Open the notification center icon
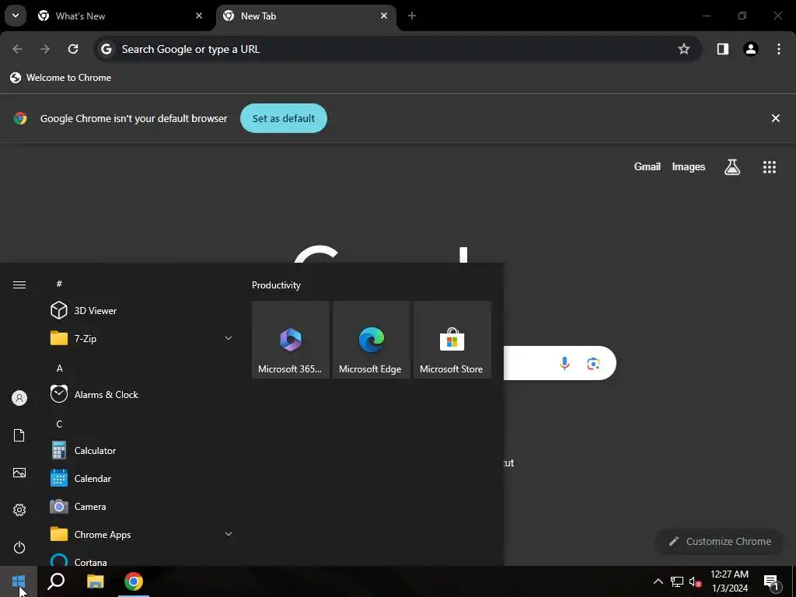The width and height of the screenshot is (796, 597). coord(771,581)
